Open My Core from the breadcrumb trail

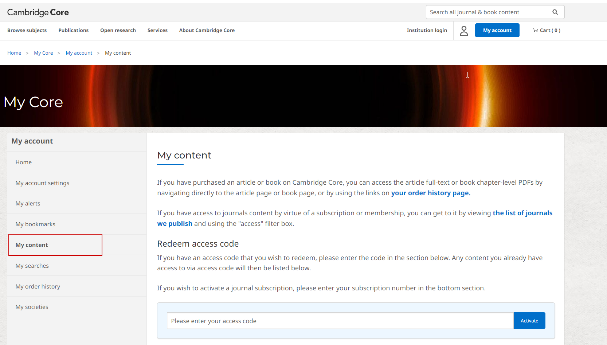[43, 53]
